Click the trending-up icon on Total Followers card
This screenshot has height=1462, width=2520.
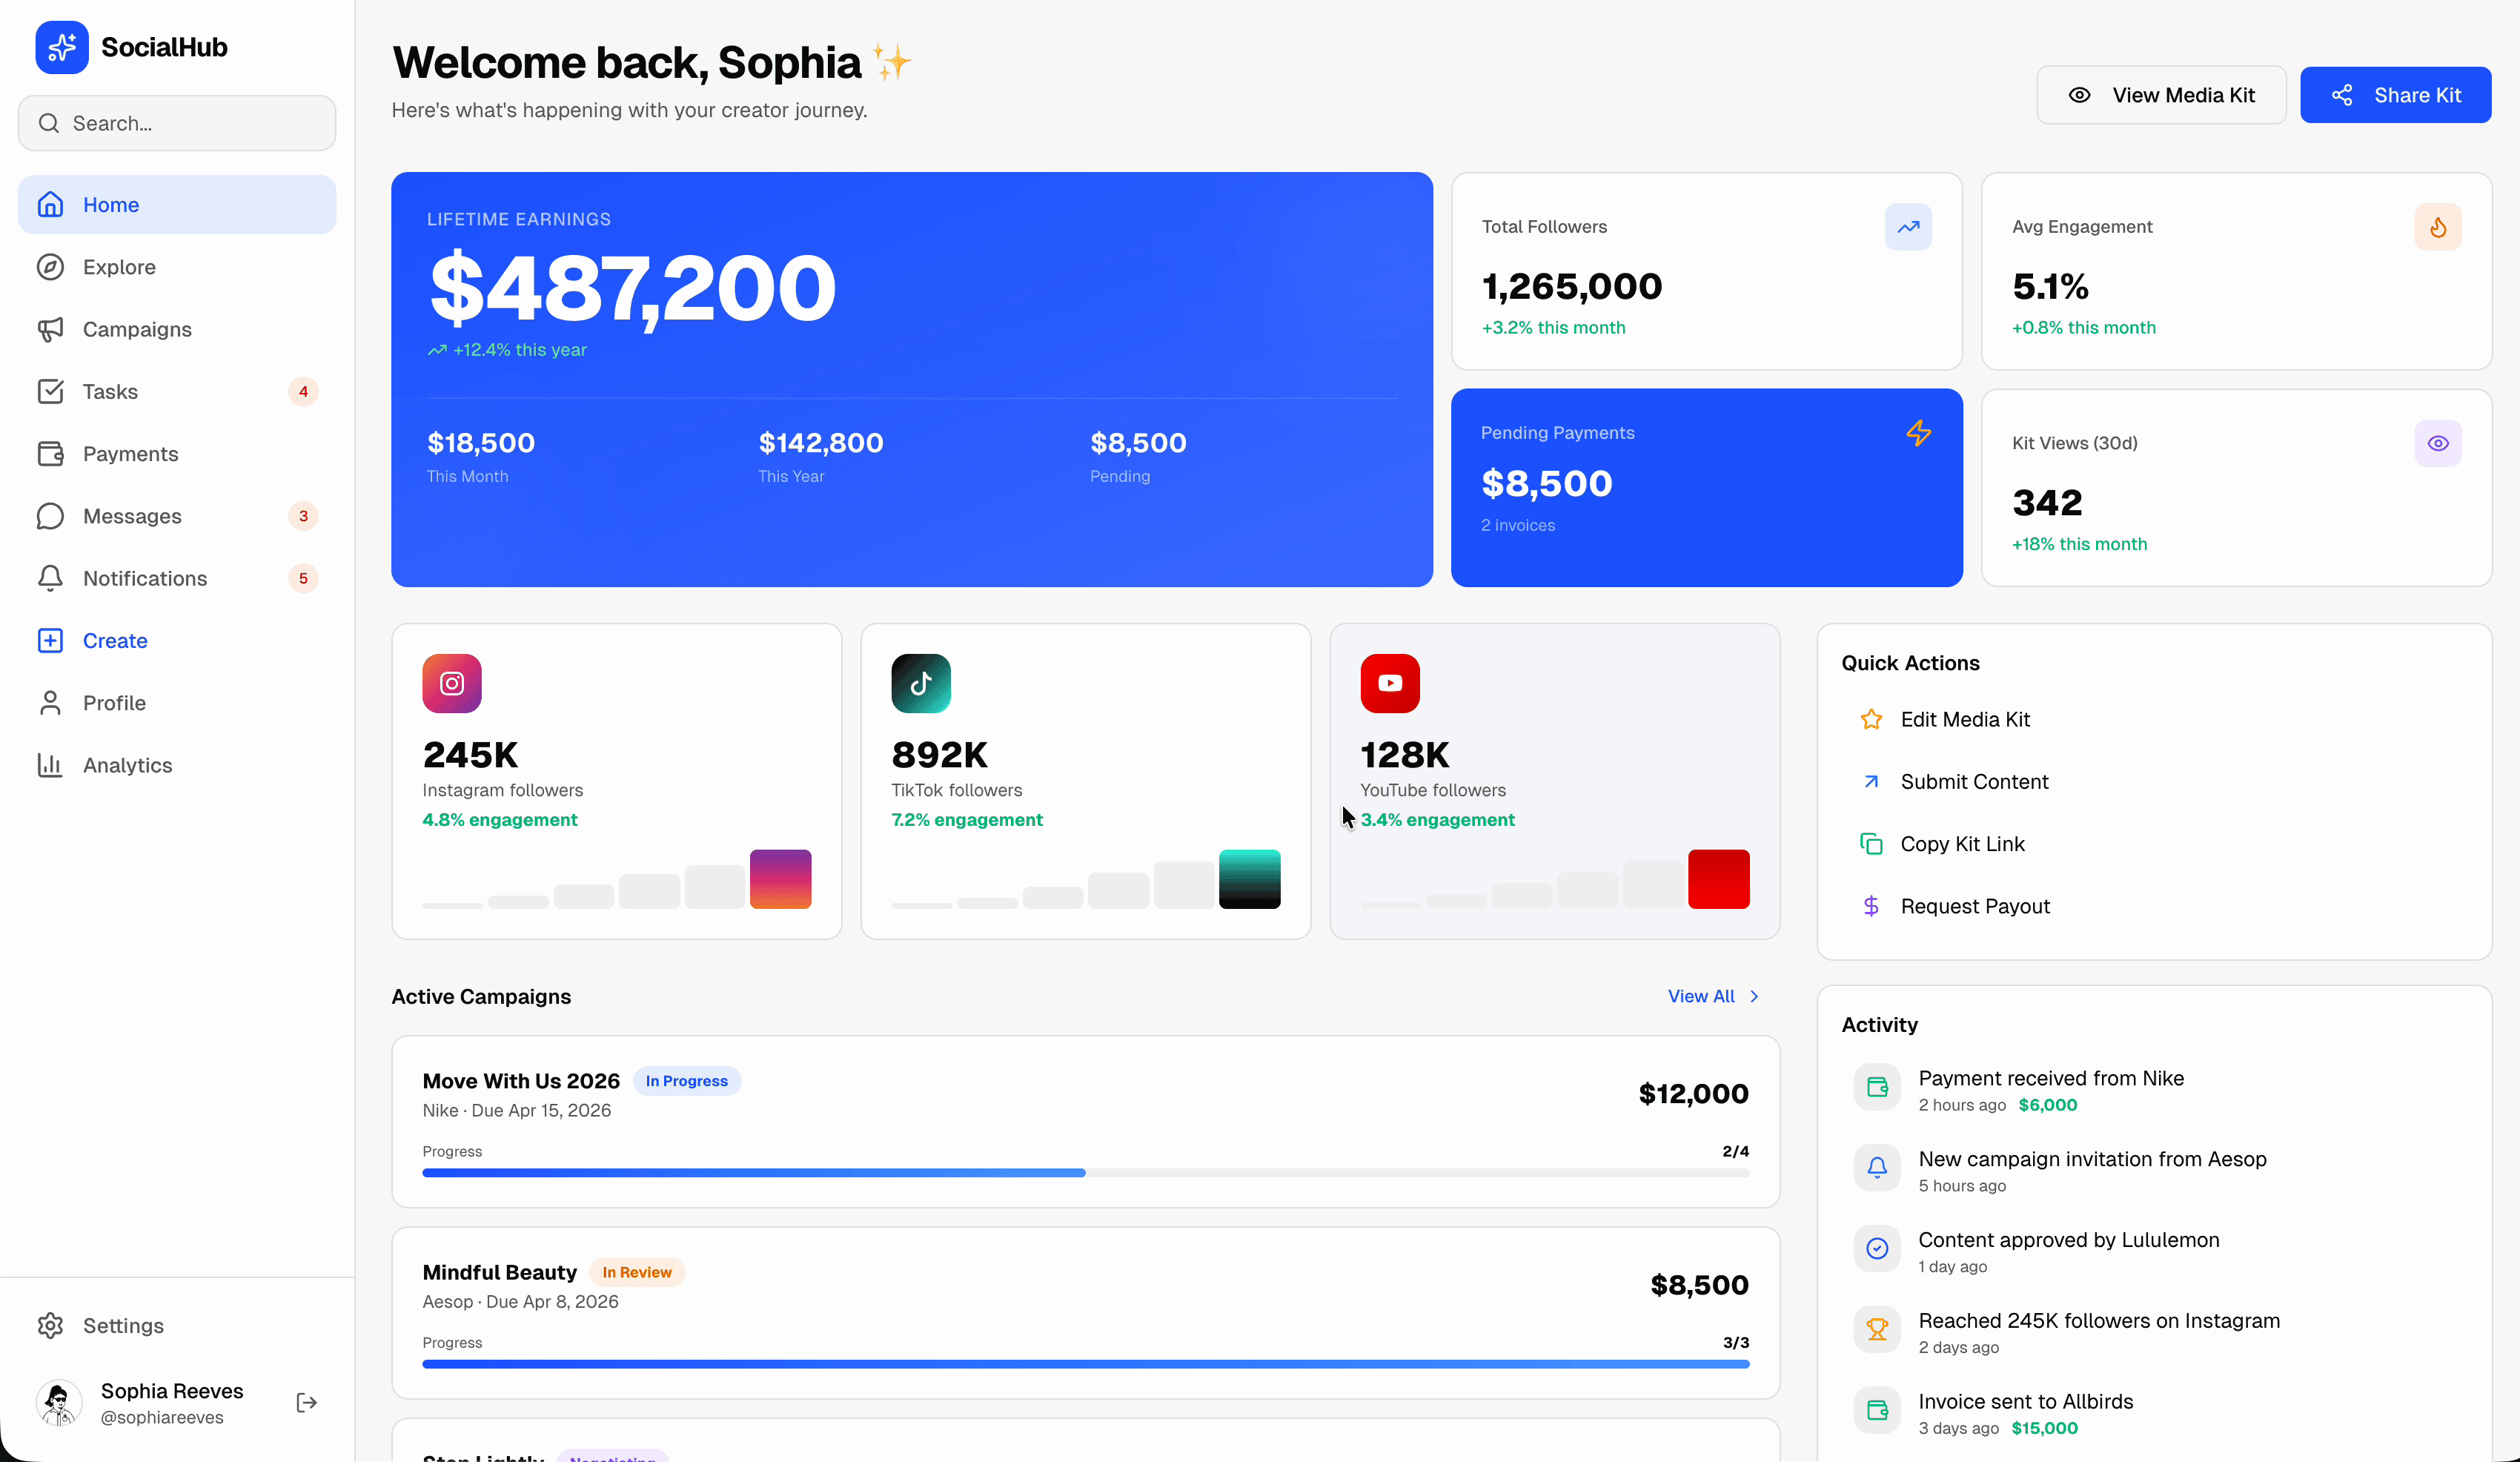1908,227
